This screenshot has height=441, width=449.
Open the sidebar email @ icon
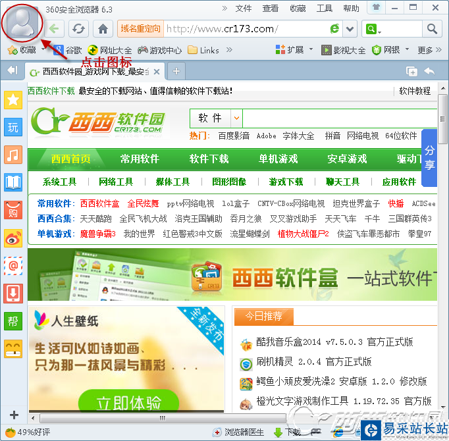click(13, 266)
